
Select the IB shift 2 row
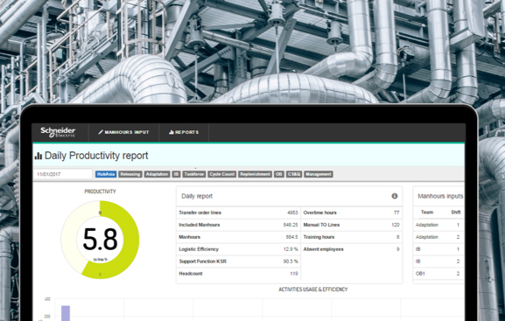click(438, 262)
